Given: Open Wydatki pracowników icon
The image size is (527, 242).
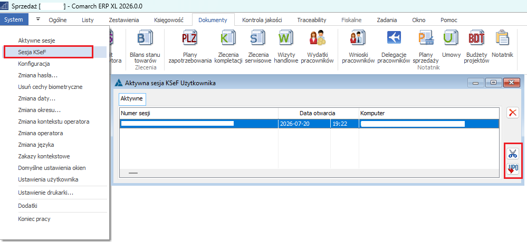Looking at the screenshot, I should [x=317, y=38].
